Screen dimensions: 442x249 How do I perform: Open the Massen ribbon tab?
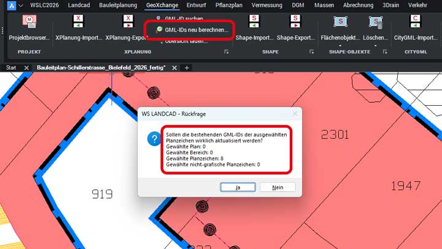[324, 5]
